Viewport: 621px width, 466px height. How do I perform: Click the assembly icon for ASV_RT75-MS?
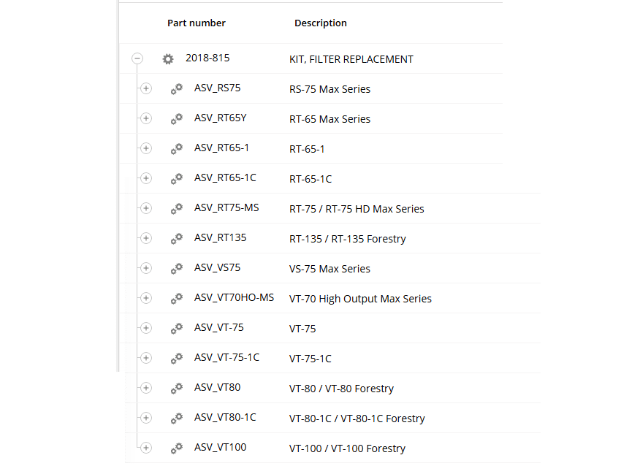click(177, 209)
